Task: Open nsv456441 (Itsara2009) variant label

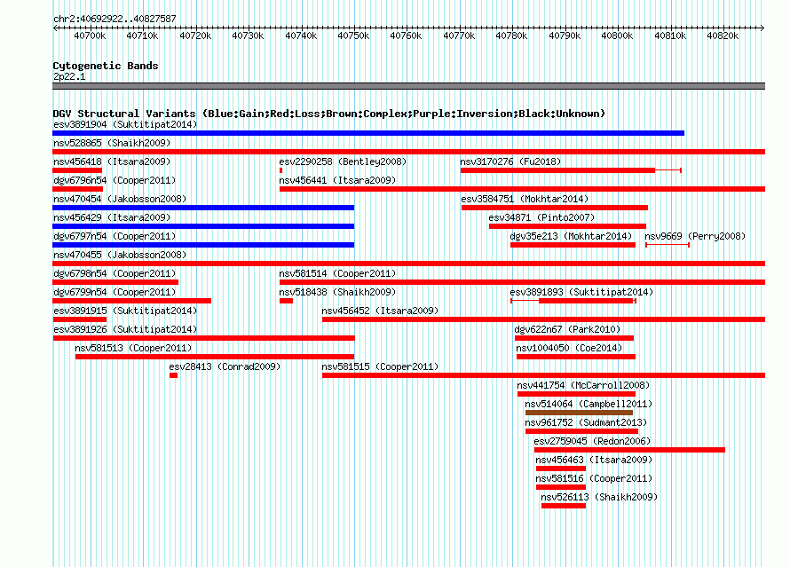Action: [337, 180]
